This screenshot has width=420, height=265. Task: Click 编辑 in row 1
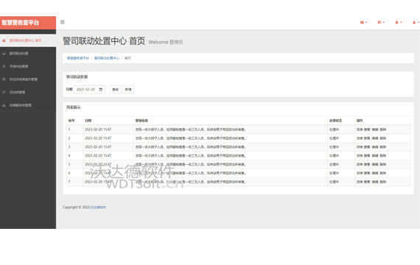point(375,130)
